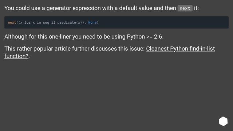Click empty area of the dark code block
Screen dimensions: 233x131
point(163,23)
